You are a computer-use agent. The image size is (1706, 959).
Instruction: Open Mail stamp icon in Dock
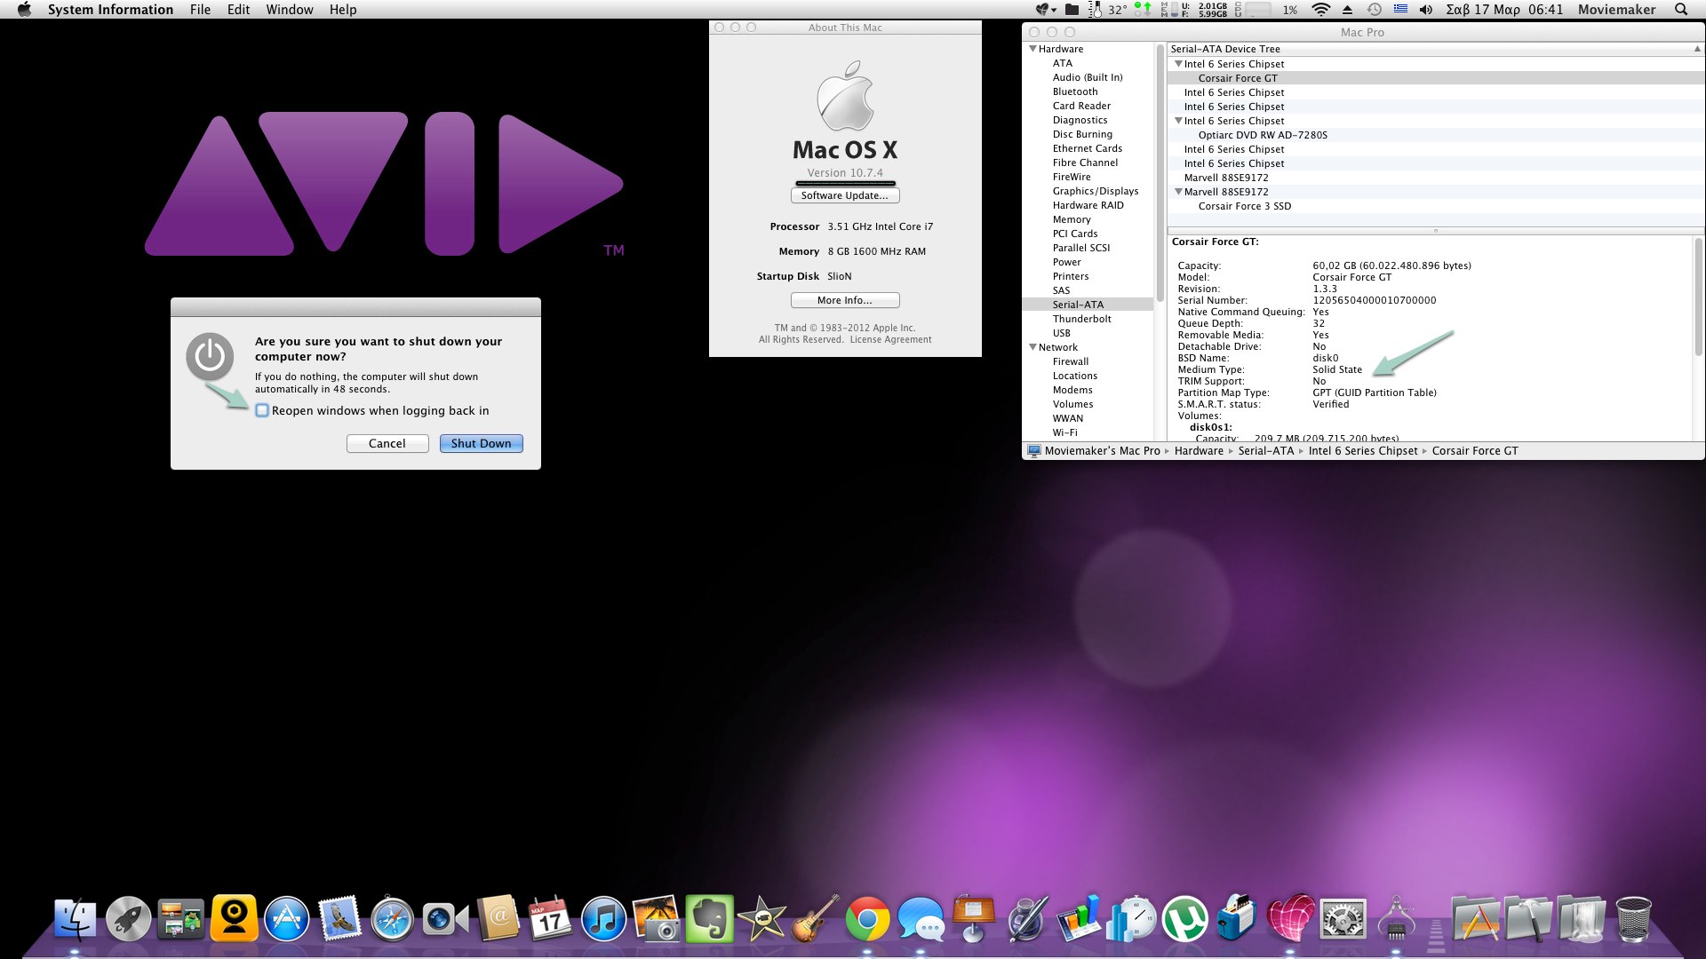click(x=339, y=918)
